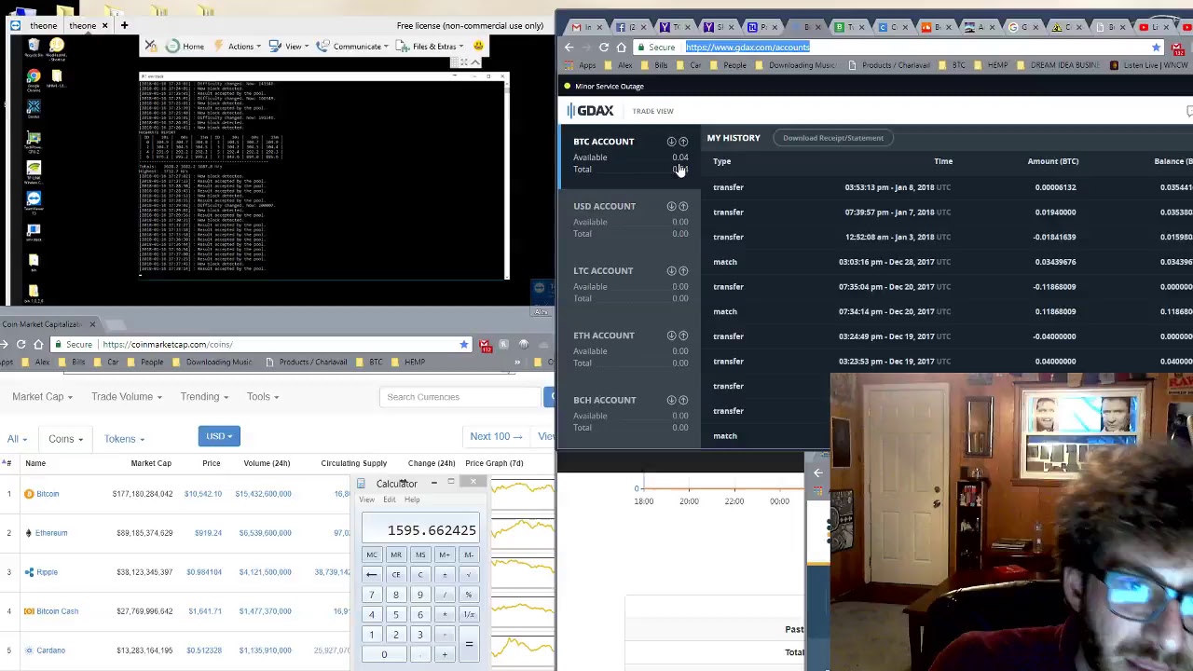The image size is (1193, 671).
Task: Click the close-session X icon in TeamViewer toolbar
Action: coord(150,46)
